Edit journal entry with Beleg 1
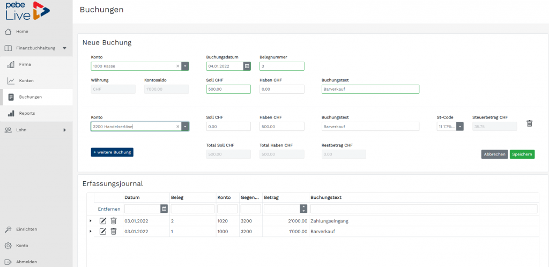Image resolution: width=549 pixels, height=267 pixels. (x=102, y=231)
